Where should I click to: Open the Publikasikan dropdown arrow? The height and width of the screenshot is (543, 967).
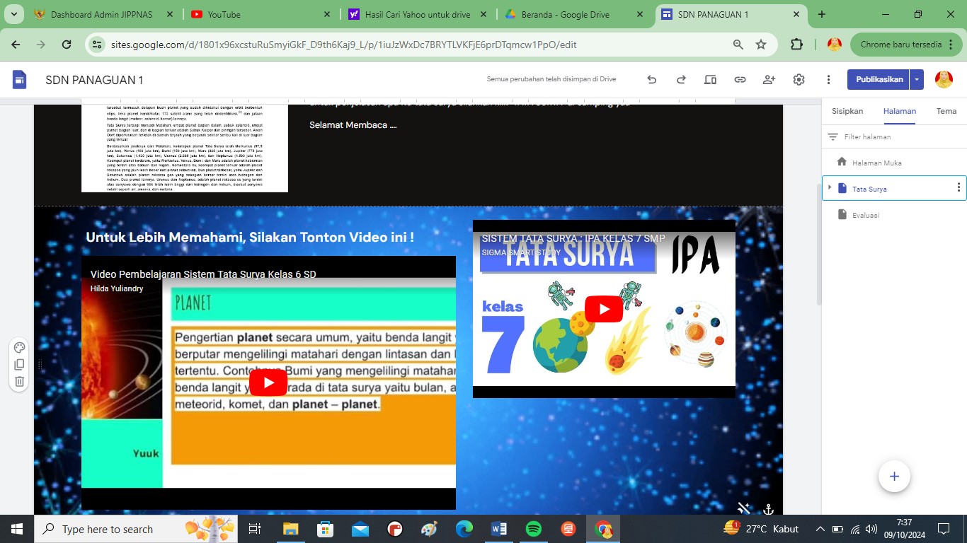[917, 80]
